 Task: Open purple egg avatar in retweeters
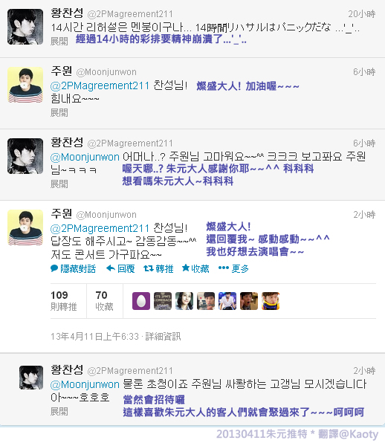click(141, 301)
